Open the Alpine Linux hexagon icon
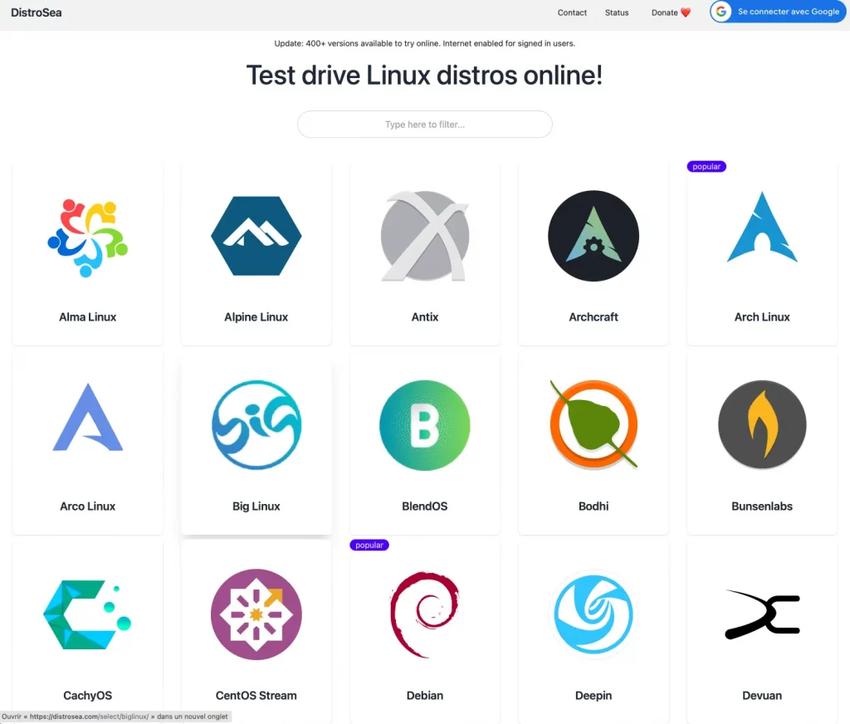850x724 pixels. point(256,236)
